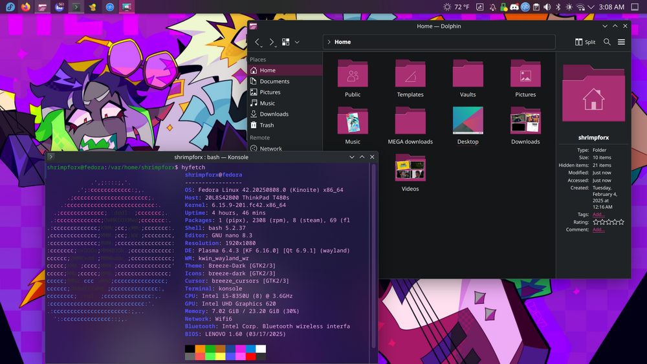Open Trash in the Places panel
The width and height of the screenshot is (647, 364).
coord(285,125)
